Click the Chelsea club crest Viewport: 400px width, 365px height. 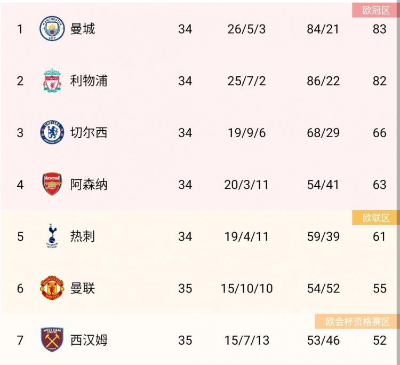coord(52,132)
